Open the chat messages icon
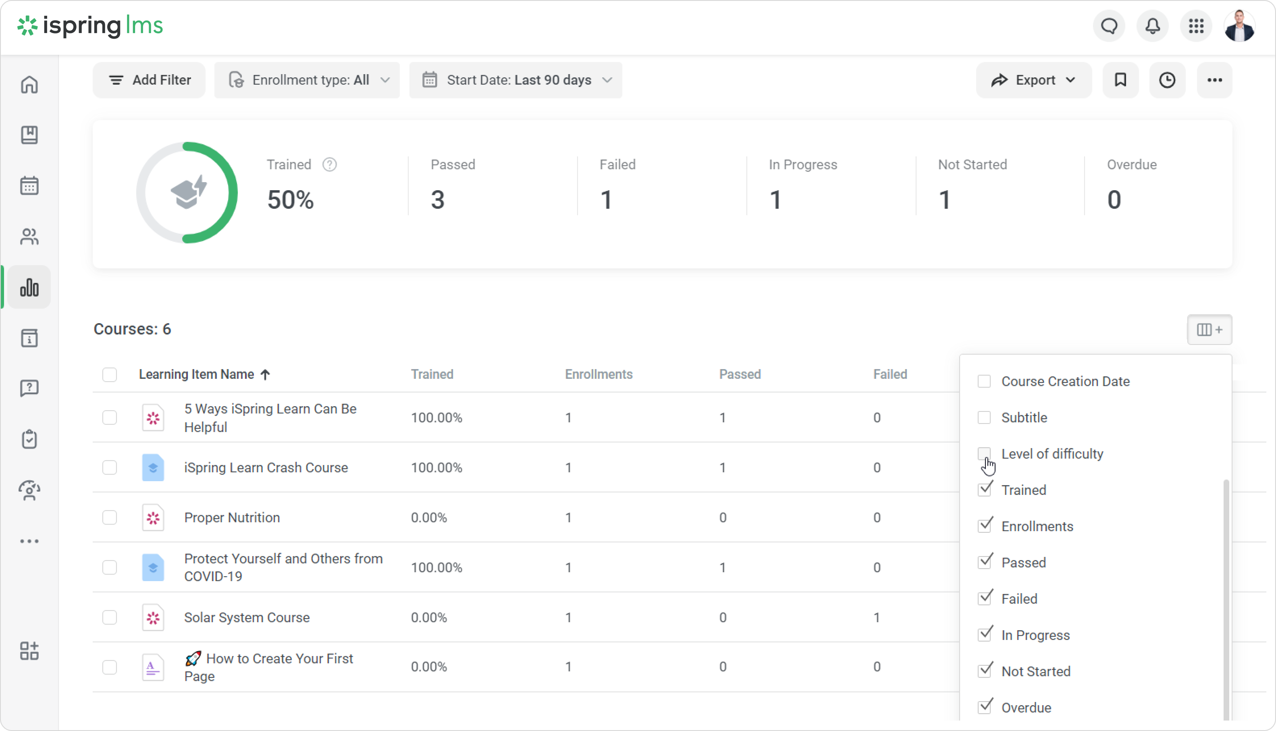Screen dimensions: 1276x731 point(1109,26)
